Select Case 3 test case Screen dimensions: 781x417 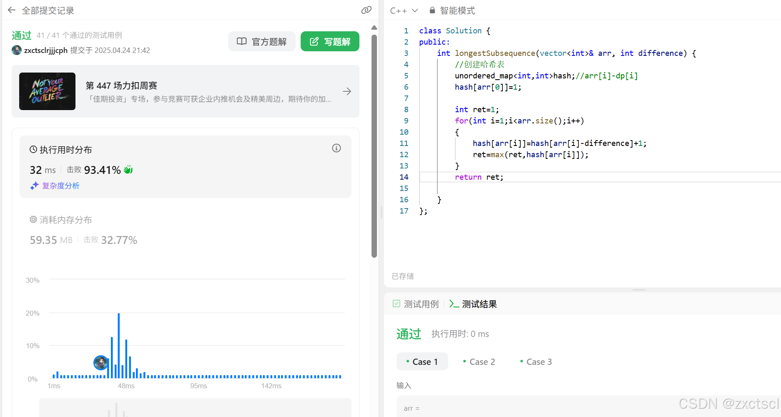click(x=536, y=362)
